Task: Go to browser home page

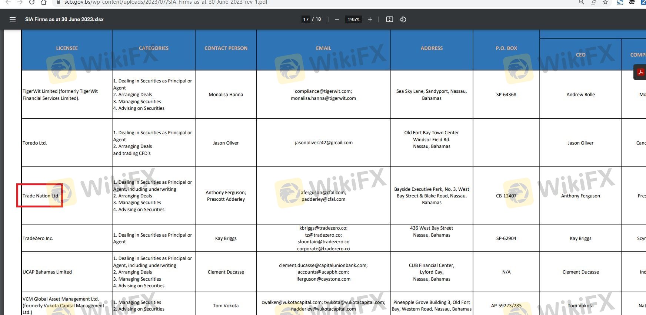Action: (x=44, y=2)
